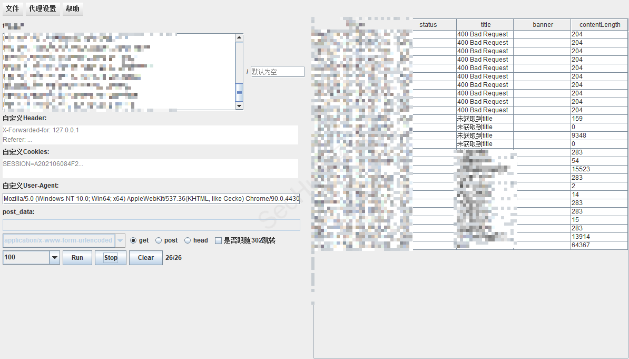629x359 pixels.
Task: Select the post request method
Action: pos(159,240)
